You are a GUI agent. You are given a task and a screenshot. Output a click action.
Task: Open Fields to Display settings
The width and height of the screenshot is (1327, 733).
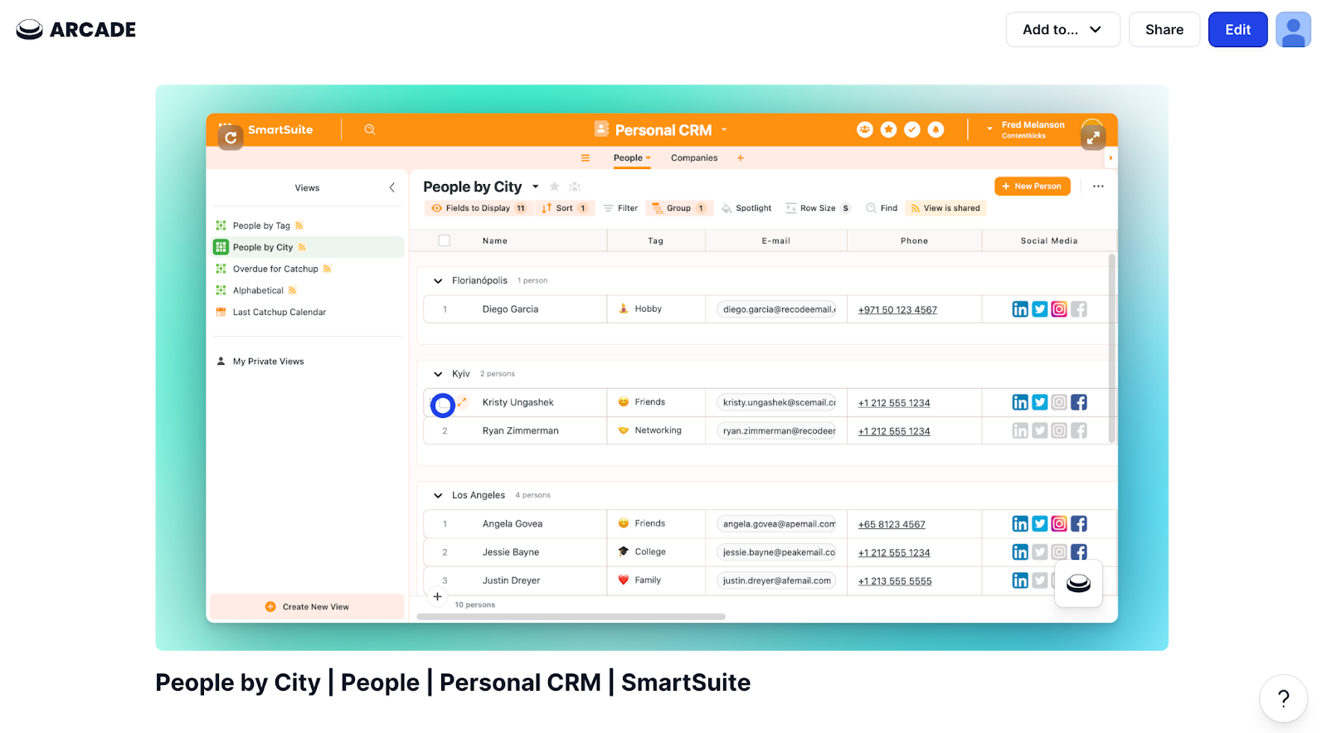[x=478, y=208]
